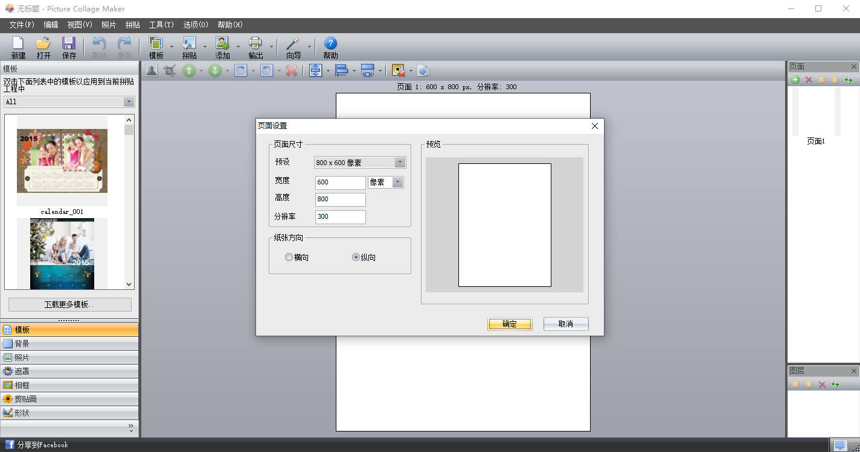This screenshot has width=860, height=452.
Task: Open the File (文件) menu
Action: click(x=22, y=25)
